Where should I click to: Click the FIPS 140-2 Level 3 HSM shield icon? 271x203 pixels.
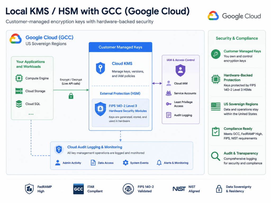[100, 109]
